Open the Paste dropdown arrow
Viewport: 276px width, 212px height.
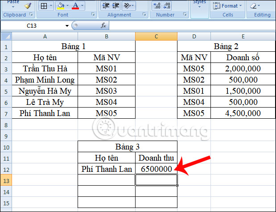[x=13, y=7]
